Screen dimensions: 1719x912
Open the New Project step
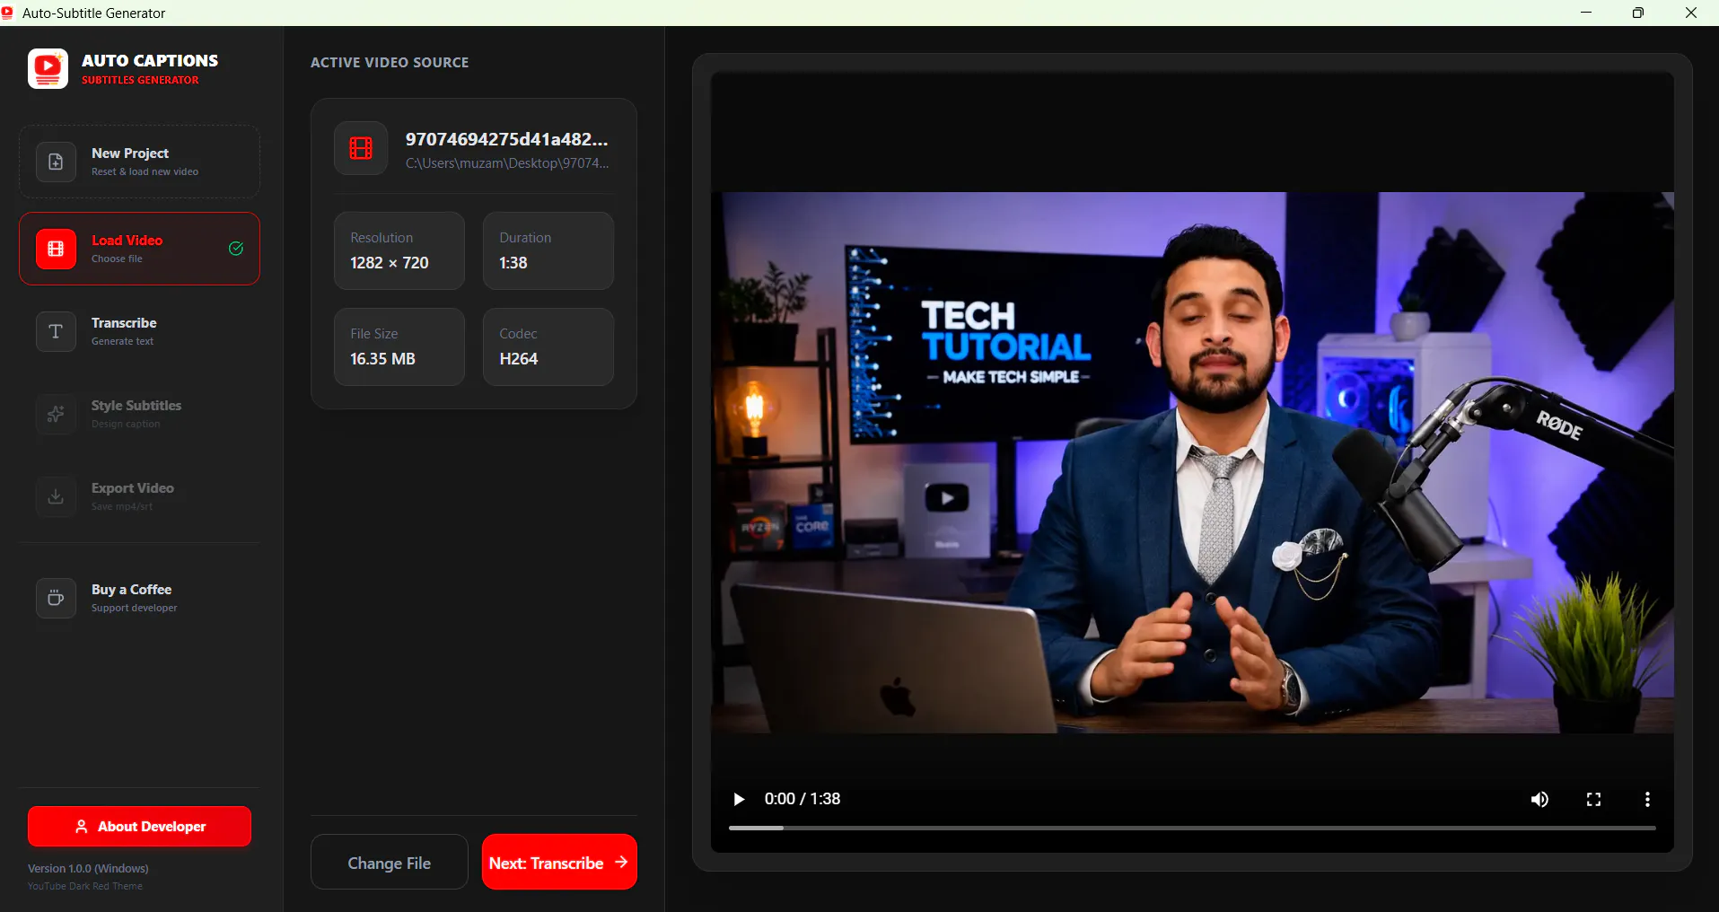139,162
